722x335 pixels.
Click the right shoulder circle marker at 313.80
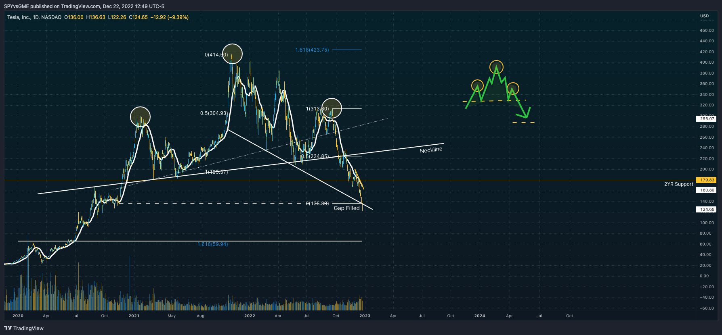click(332, 108)
